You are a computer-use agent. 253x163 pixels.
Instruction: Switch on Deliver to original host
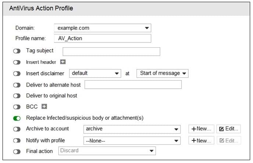click(x=17, y=96)
